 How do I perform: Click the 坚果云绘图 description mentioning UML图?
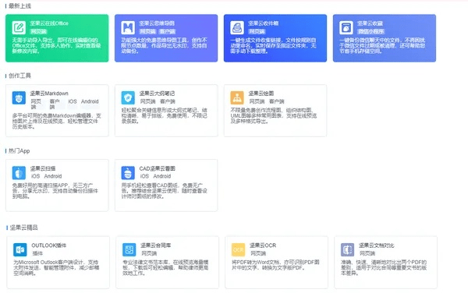[x=274, y=115]
